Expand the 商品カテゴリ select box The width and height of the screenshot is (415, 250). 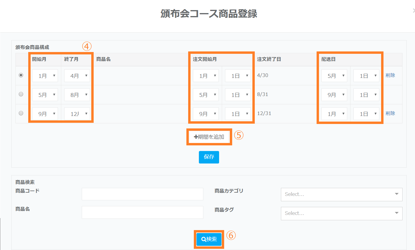point(341,194)
